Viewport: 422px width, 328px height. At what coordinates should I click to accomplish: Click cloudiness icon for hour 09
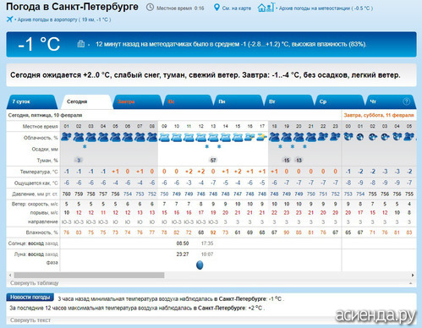point(164,138)
